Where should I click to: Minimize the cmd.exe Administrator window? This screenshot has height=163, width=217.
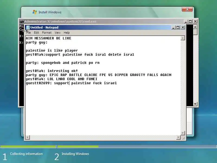(x=186, y=21)
